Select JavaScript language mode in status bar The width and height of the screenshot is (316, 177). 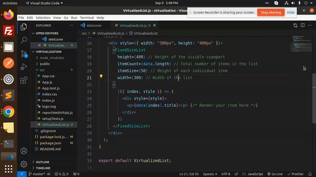click(x=255, y=174)
